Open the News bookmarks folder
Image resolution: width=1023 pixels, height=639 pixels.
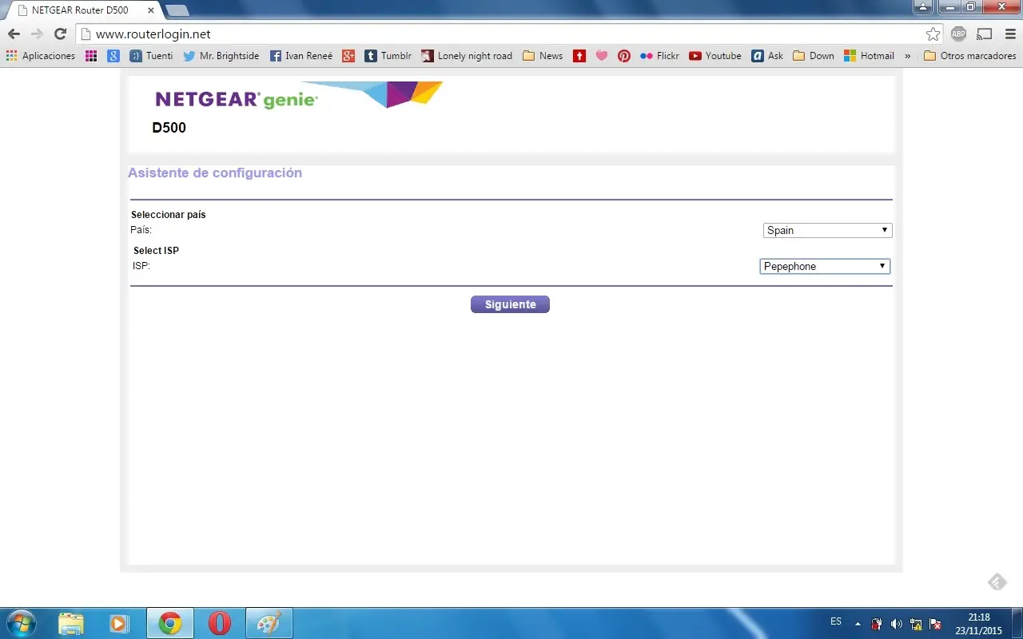(x=543, y=56)
